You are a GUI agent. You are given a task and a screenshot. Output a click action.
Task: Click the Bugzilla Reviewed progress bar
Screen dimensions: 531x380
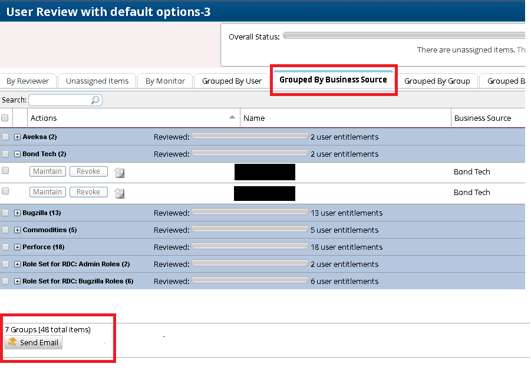click(250, 213)
